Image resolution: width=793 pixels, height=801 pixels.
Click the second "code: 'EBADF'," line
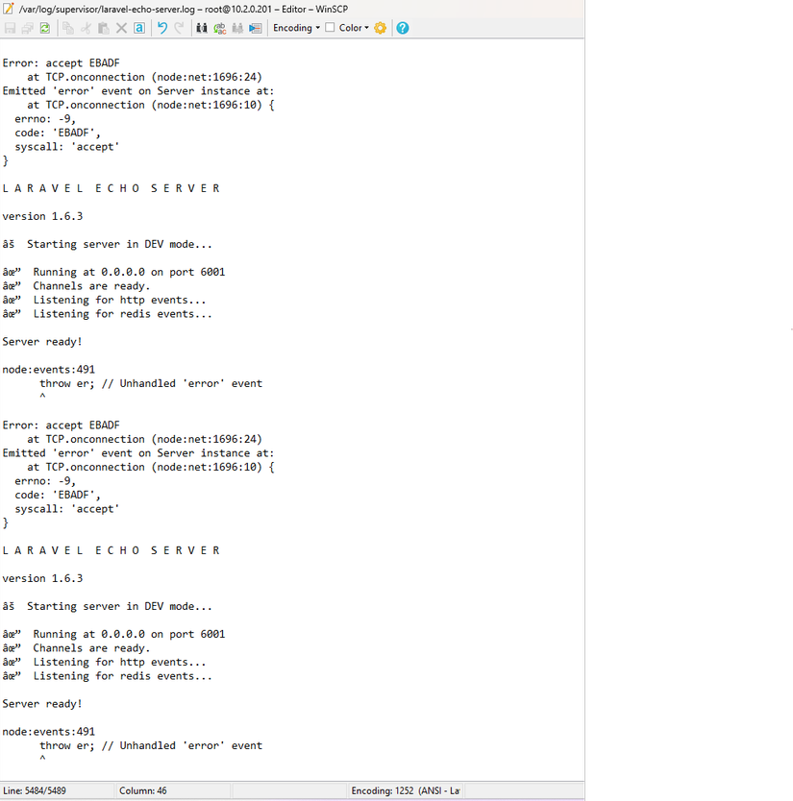click(x=58, y=495)
